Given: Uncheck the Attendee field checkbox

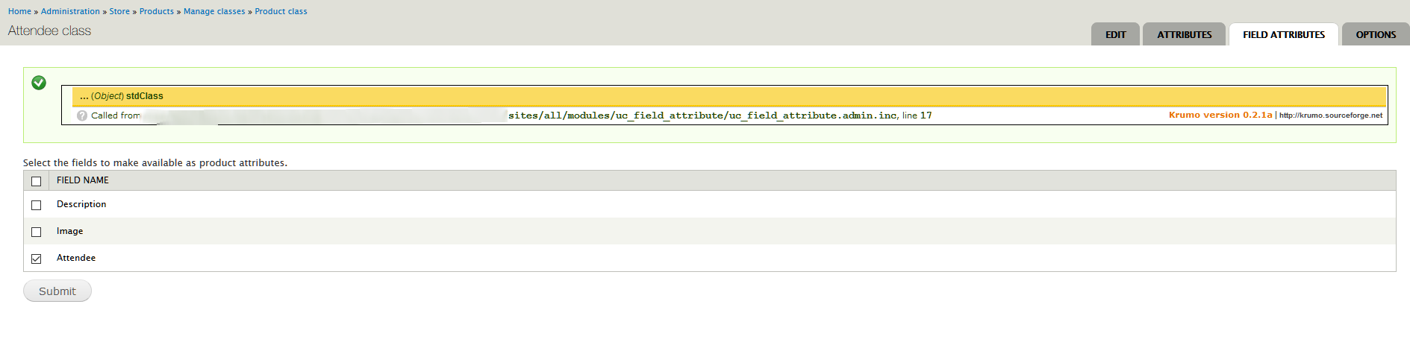Looking at the screenshot, I should [x=36, y=259].
